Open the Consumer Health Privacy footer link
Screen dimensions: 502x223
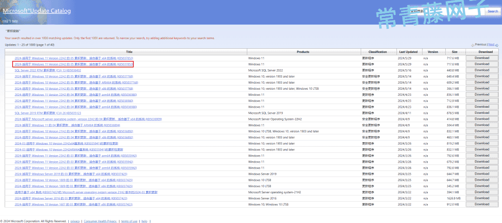99,221
